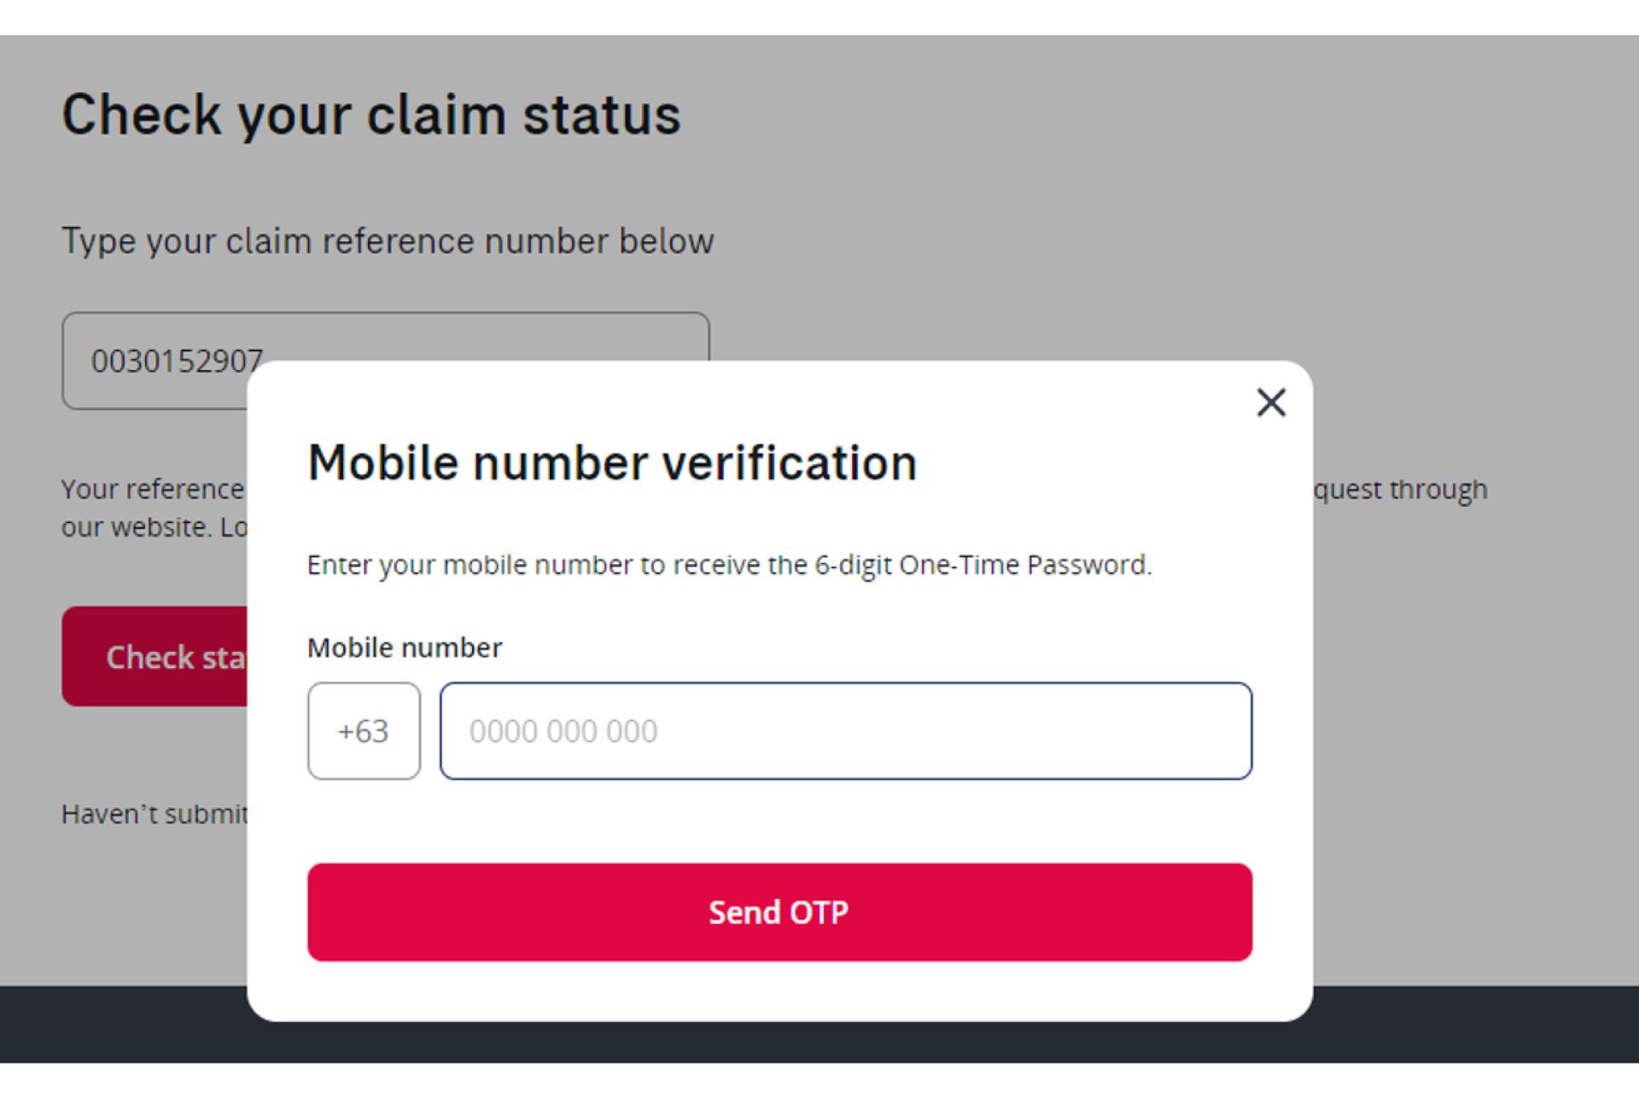Click the "Mobile number verification" heading
Screen dimensions: 1639x1098
pyautogui.click(x=611, y=462)
